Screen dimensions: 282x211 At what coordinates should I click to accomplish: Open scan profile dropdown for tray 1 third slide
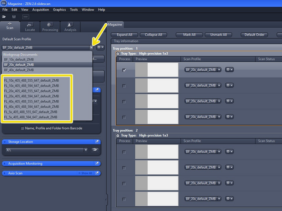(219, 101)
